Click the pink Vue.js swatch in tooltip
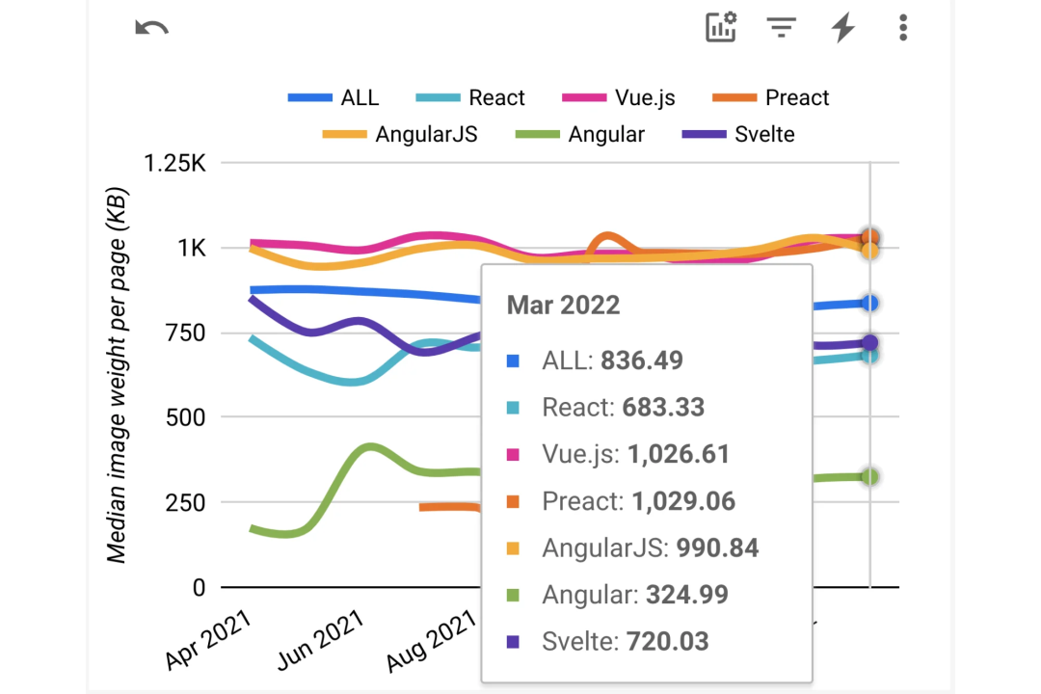 click(513, 454)
